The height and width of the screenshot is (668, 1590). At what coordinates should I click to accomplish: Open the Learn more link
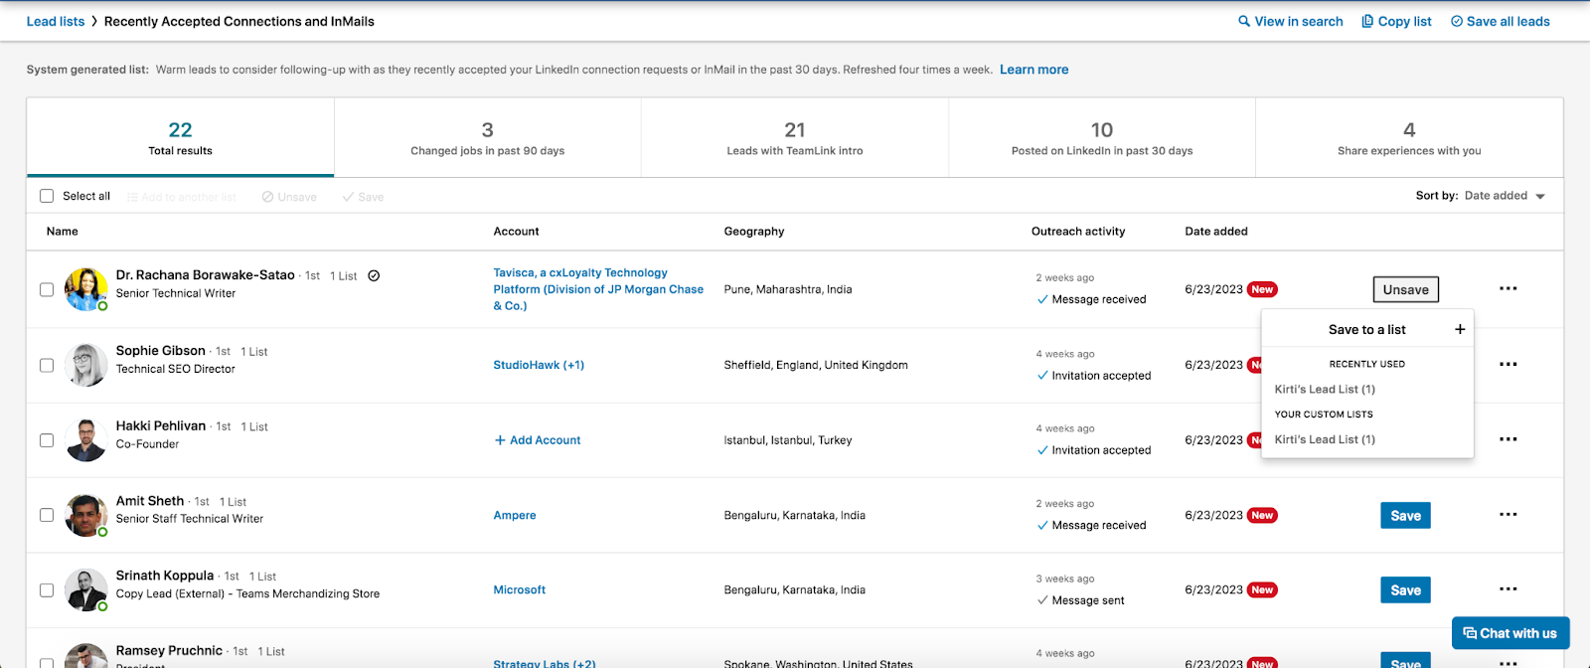click(x=1033, y=70)
